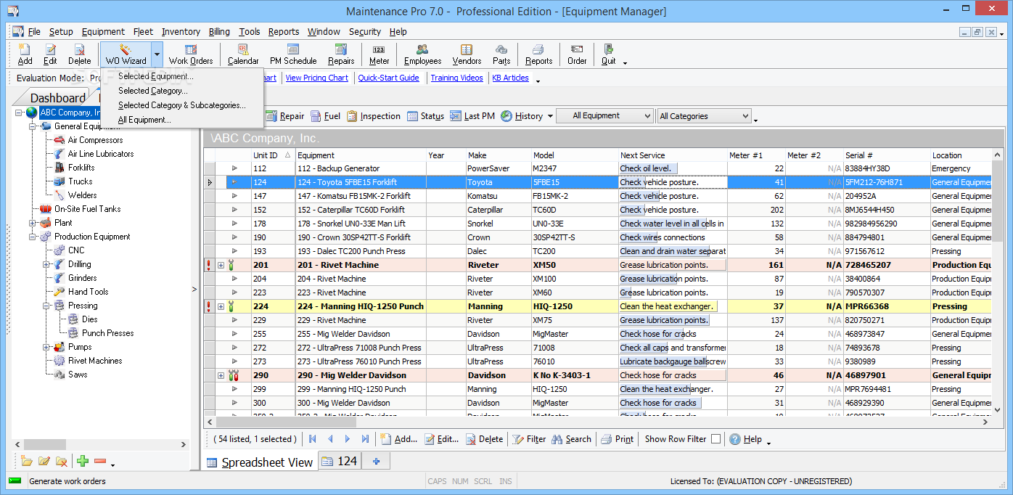Expand row 224 Manning HIQ-1250 Punch
This screenshot has height=495, width=1013.
221,306
